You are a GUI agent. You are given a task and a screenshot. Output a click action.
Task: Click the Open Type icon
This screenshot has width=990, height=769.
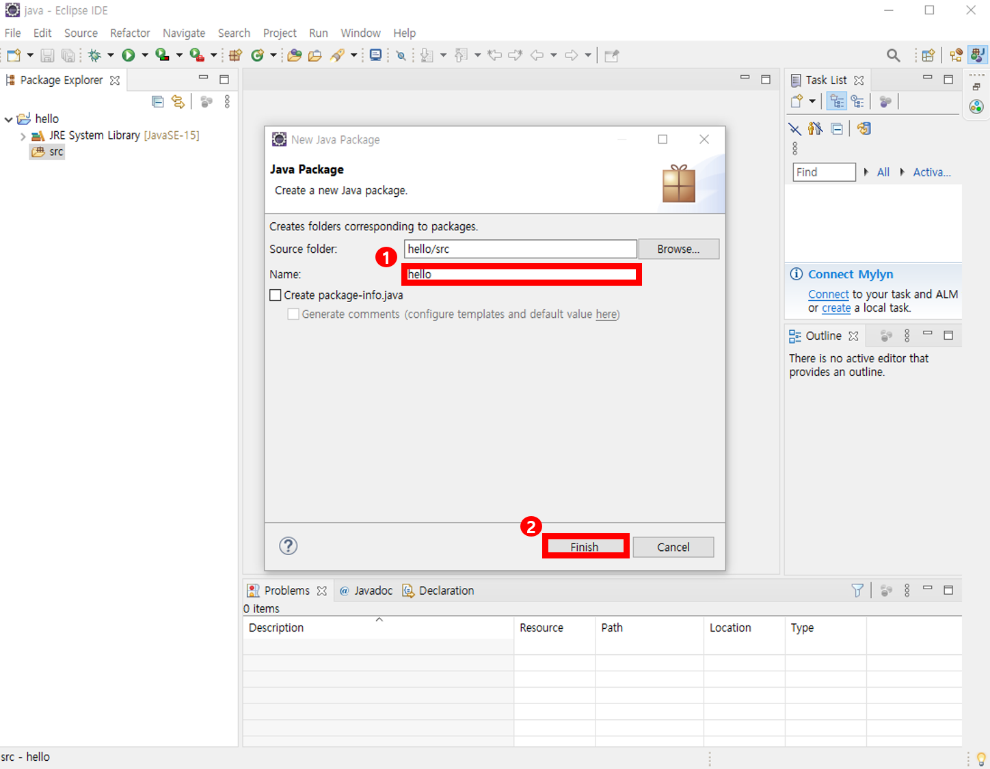(295, 55)
